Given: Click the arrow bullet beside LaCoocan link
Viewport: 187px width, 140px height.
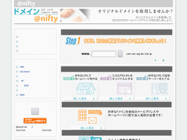Looking at the screenshot, I should pyautogui.click(x=17, y=72).
